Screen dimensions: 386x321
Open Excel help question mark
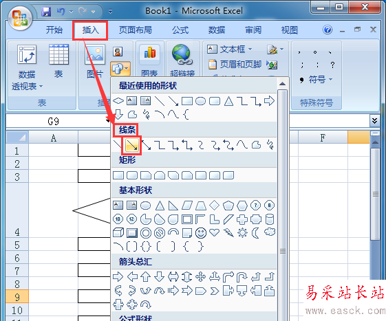328,30
